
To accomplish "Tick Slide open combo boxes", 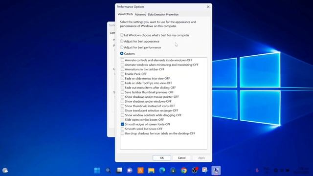I will pos(123,119).
